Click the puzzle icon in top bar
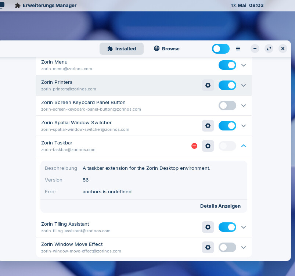 pos(18,6)
